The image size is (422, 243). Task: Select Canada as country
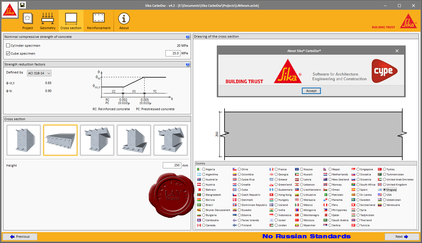click(x=204, y=225)
